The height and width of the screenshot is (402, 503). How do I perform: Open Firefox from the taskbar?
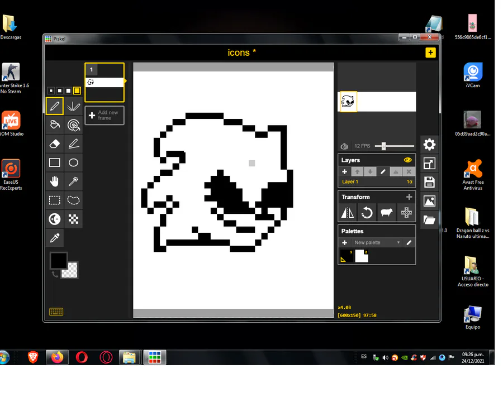tap(58, 357)
